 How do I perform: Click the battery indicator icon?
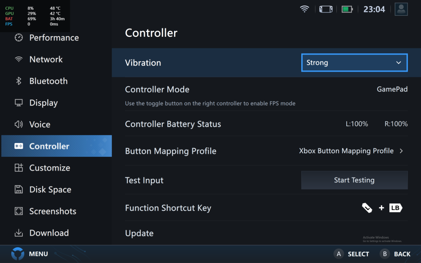(347, 9)
